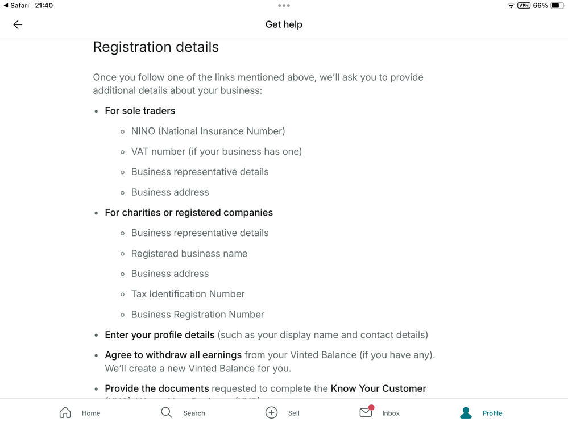Screen dimensions: 568x426
Task: Switch to the Inbox tab label
Action: click(x=391, y=413)
